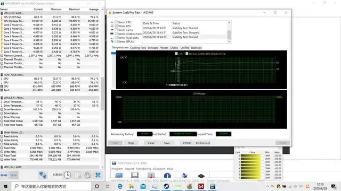The image size is (341, 191).
Task: Open the Steam icon in the taskbar
Action: pyautogui.click(x=166, y=186)
